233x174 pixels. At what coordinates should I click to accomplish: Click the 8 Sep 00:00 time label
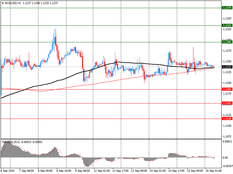pos(45,171)
